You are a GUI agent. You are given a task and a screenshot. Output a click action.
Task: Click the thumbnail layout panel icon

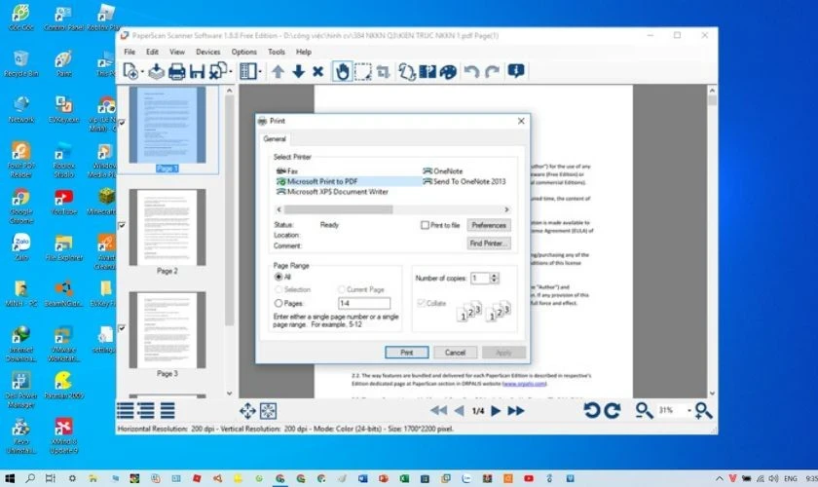pos(248,71)
